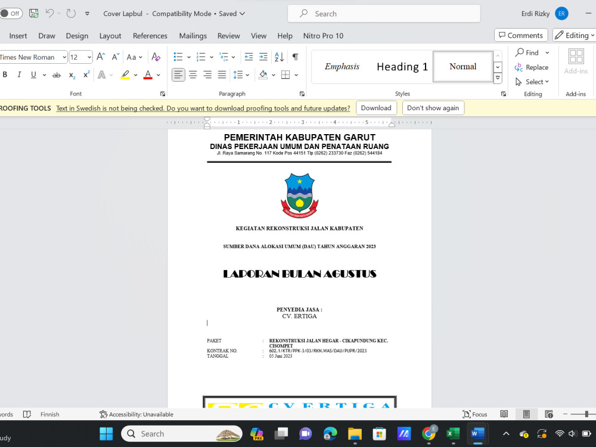The image size is (596, 447).
Task: Apply the Emphasis style
Action: pos(342,67)
